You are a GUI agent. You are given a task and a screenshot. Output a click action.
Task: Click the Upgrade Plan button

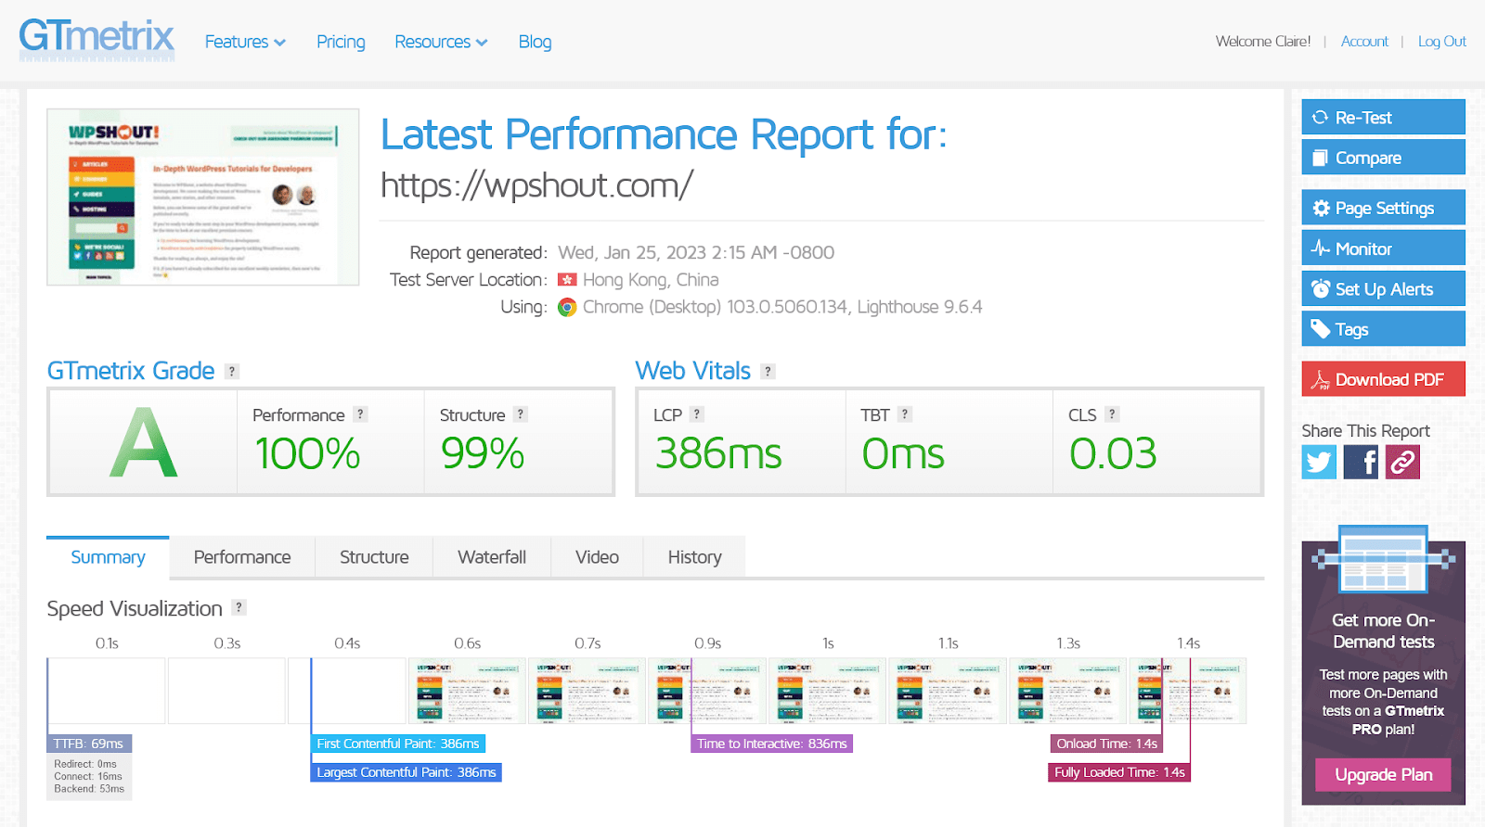[x=1383, y=774]
